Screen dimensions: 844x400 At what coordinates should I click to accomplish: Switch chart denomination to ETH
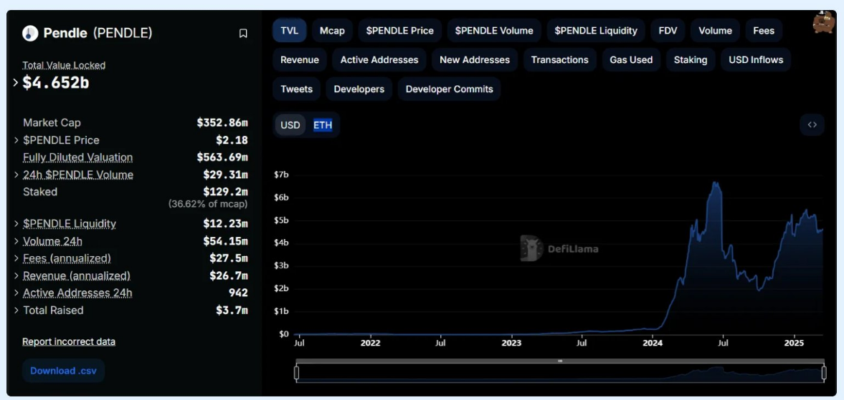point(323,125)
